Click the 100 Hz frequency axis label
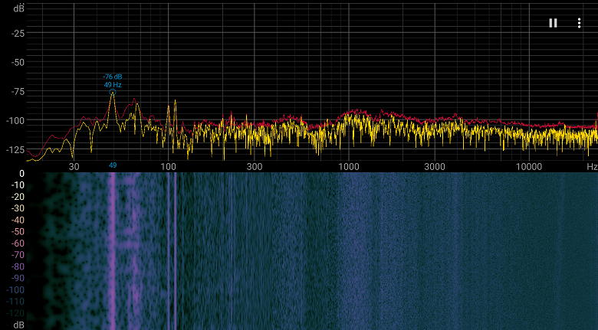 point(168,167)
